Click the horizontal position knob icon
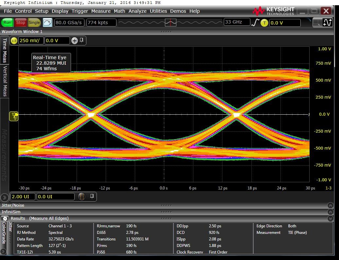339x260 pixels. click(x=81, y=196)
